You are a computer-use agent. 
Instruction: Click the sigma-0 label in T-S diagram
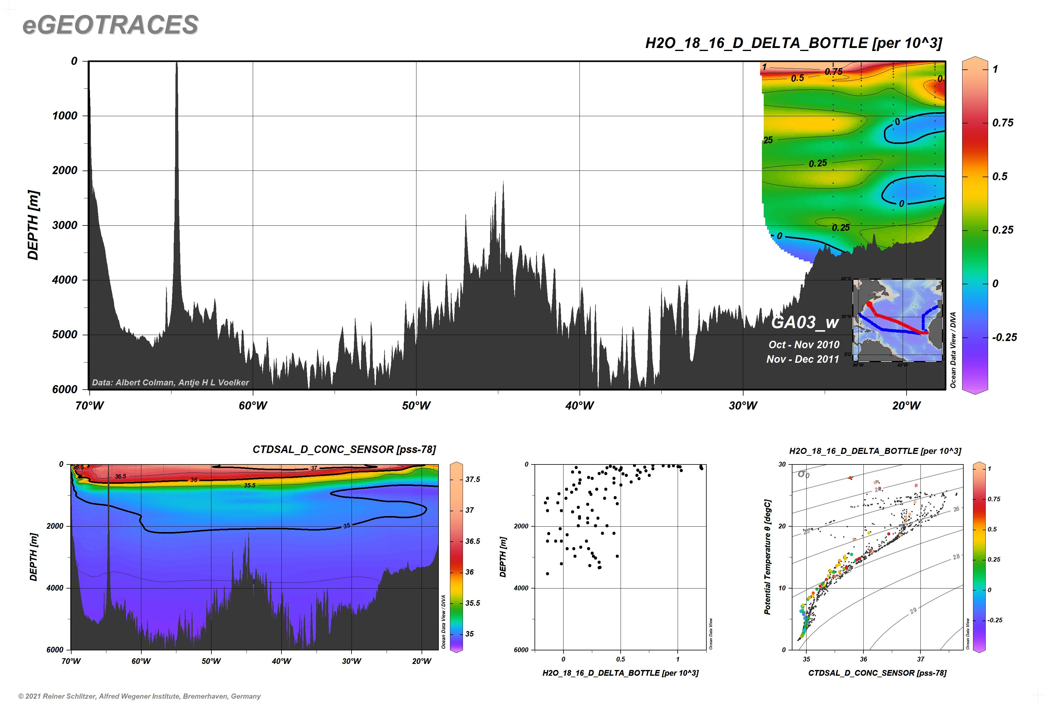(x=804, y=474)
